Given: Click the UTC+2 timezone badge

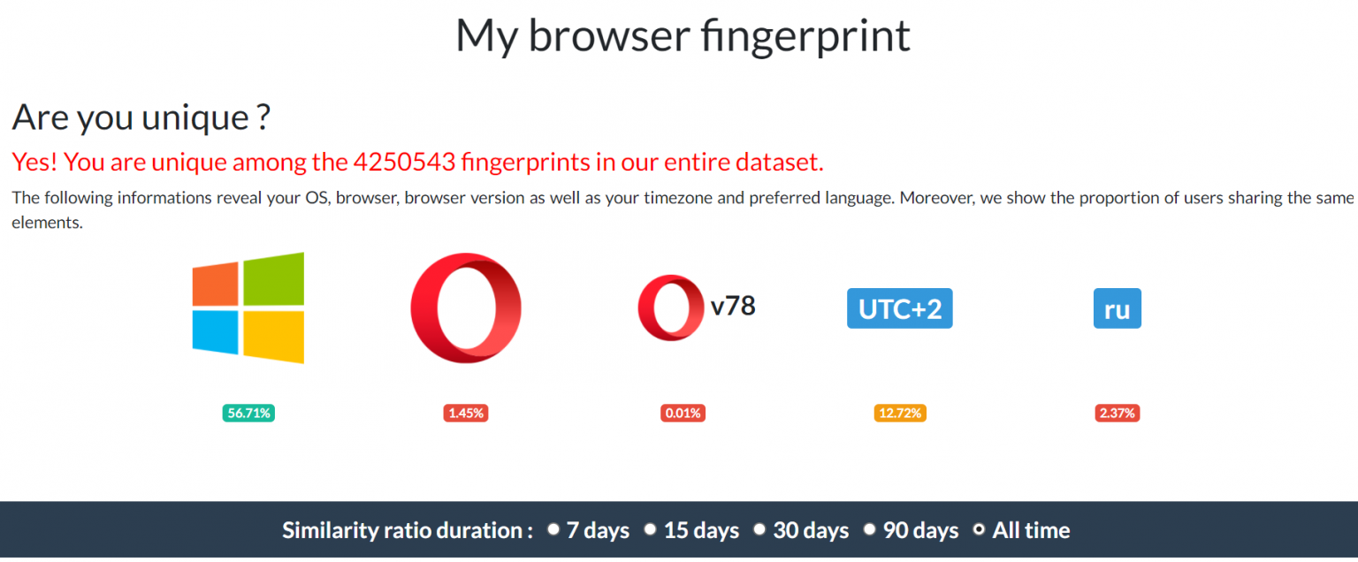Looking at the screenshot, I should tap(899, 308).
